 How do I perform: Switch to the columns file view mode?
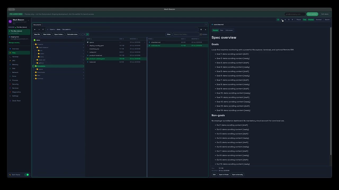click(87, 34)
